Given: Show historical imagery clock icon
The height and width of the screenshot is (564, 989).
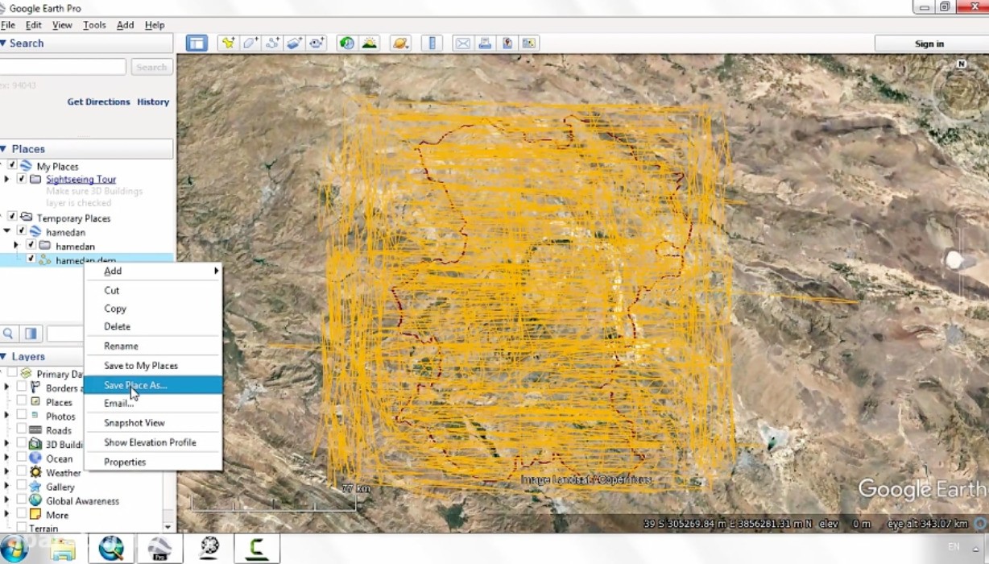Looking at the screenshot, I should 347,44.
